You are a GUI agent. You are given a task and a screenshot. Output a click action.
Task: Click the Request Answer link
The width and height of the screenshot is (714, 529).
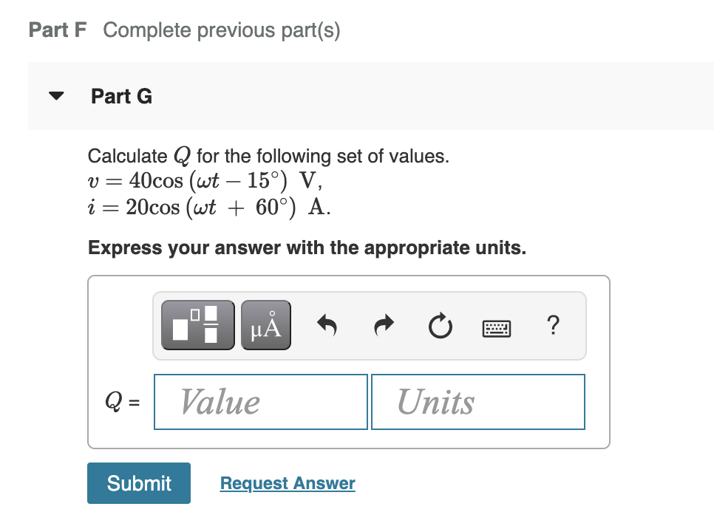click(x=287, y=482)
